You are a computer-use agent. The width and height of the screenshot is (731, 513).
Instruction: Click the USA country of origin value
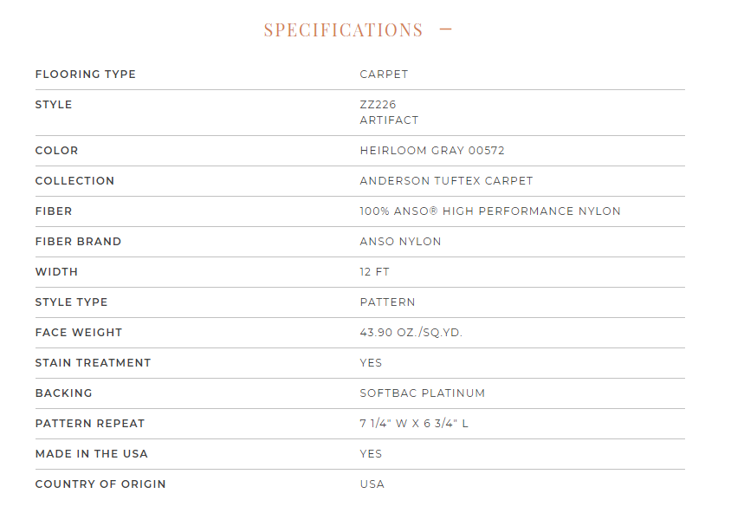pos(372,484)
